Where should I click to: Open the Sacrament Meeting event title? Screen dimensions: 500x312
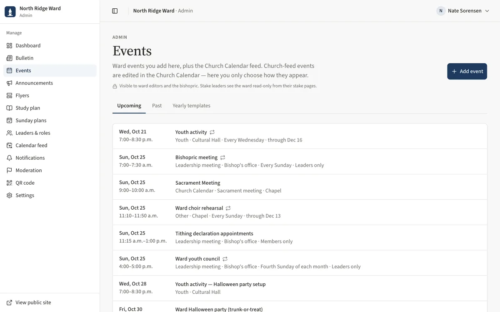[x=197, y=183]
